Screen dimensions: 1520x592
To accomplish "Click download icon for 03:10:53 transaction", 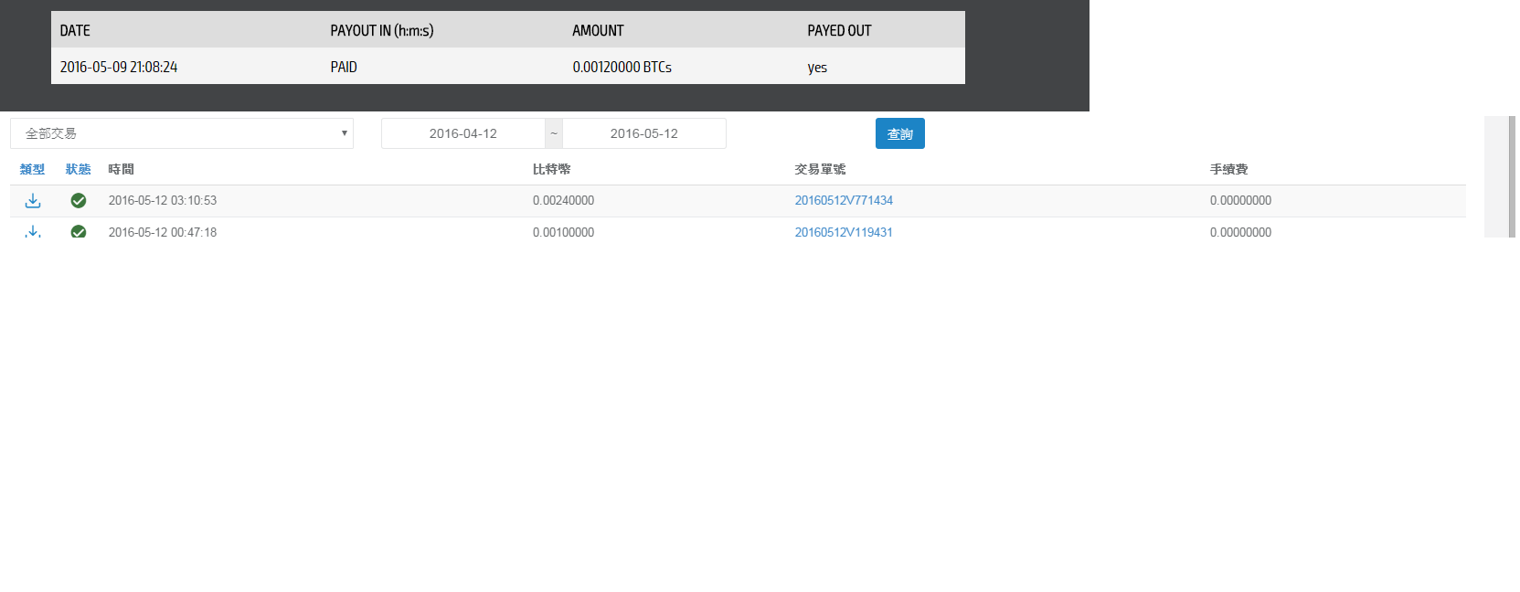I will (x=33, y=201).
